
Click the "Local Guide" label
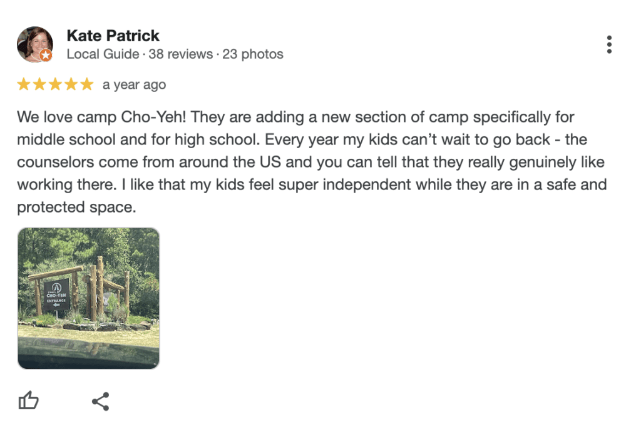tap(103, 54)
